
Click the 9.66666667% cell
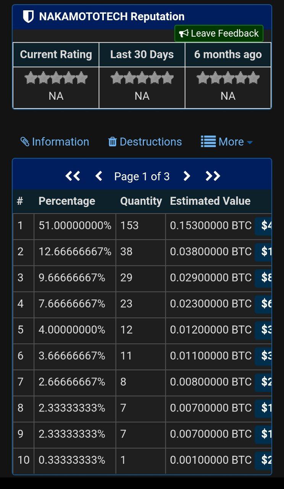click(75, 277)
